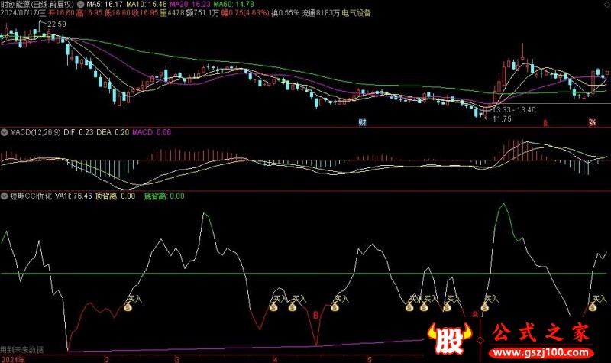Click the red B signal near month 4
This screenshot has width=611, height=363.
(315, 314)
